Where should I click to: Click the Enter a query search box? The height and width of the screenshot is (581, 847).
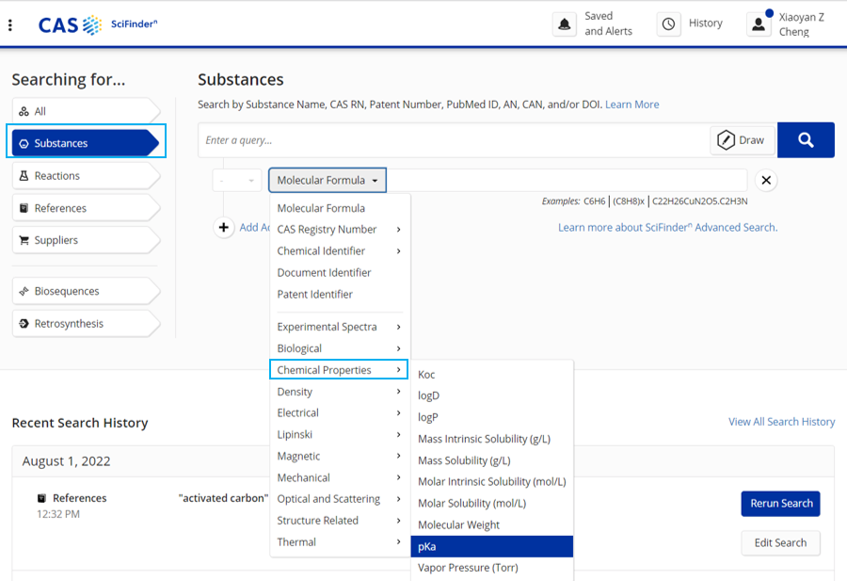(454, 140)
